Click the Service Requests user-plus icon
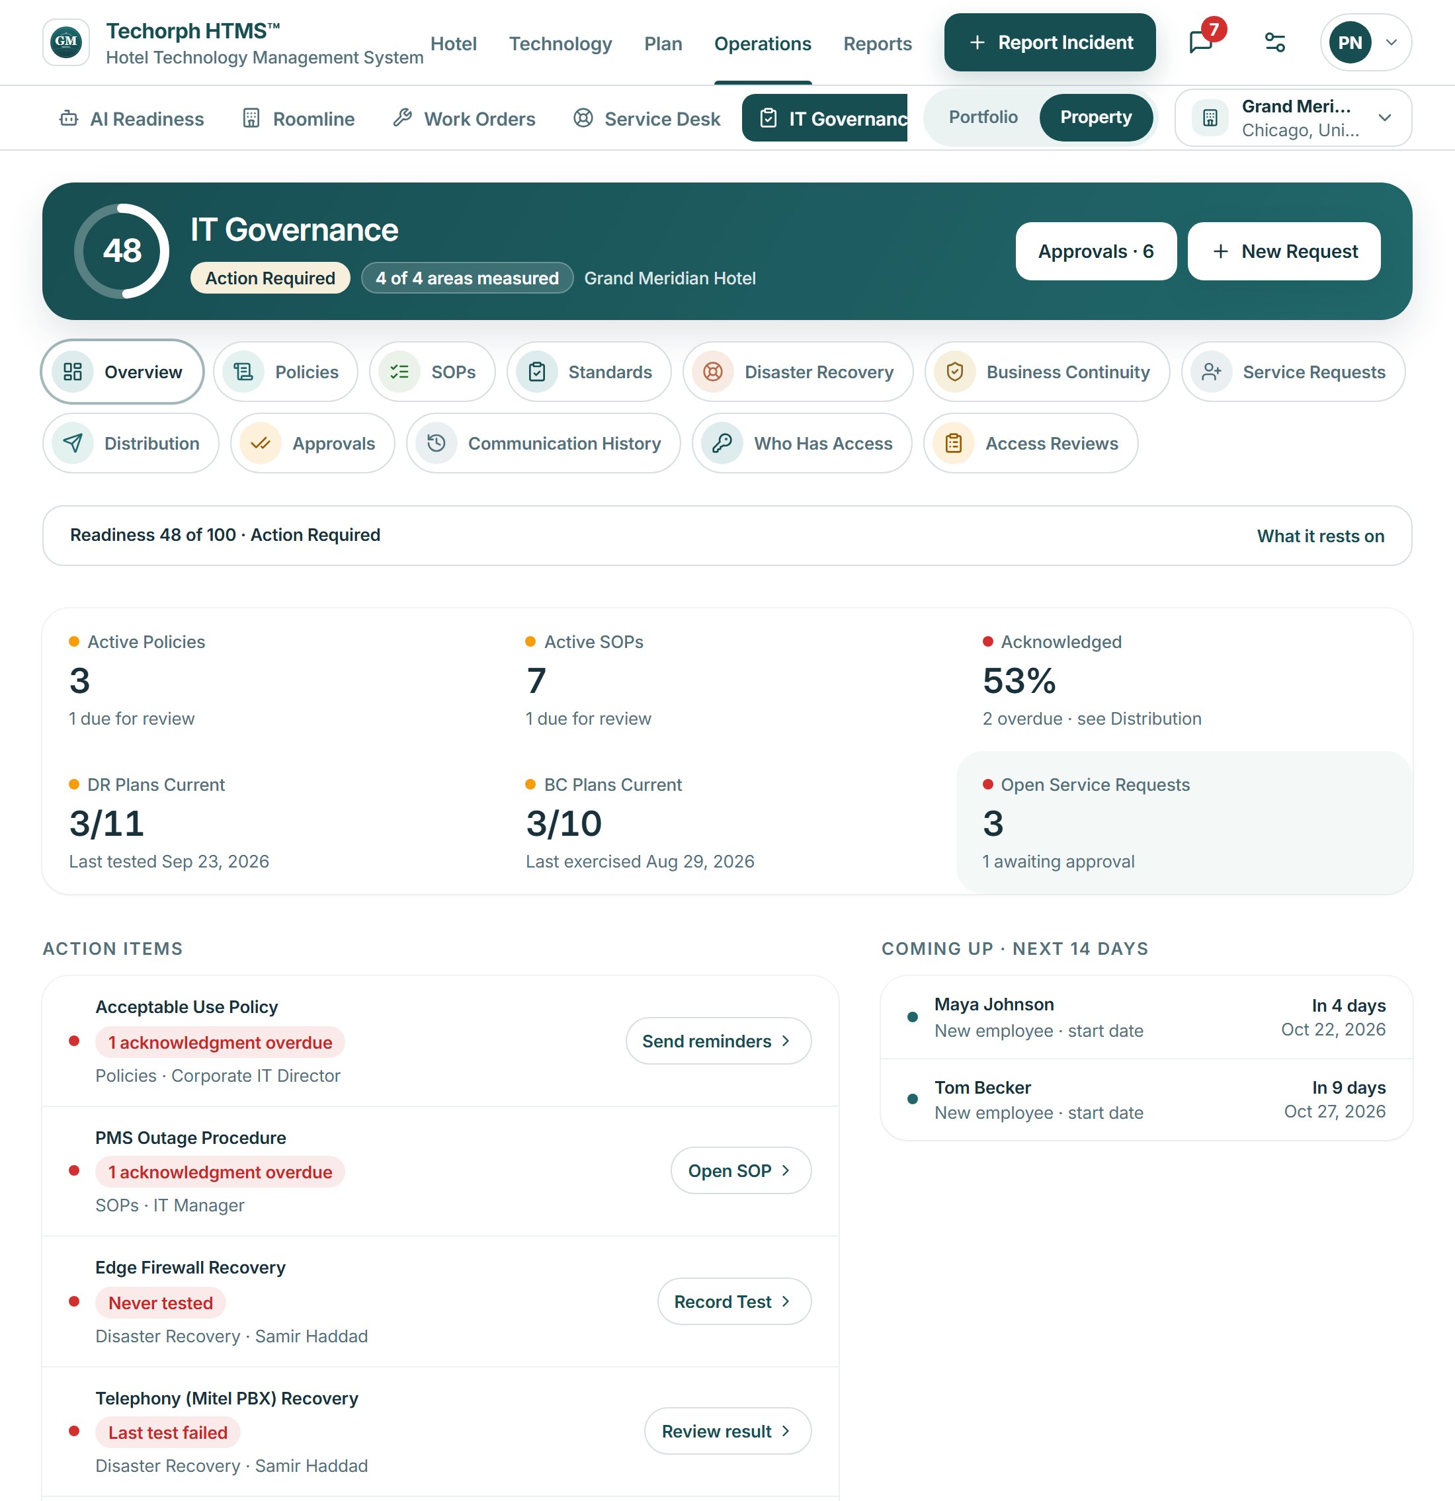The height and width of the screenshot is (1501, 1455). coord(1212,372)
